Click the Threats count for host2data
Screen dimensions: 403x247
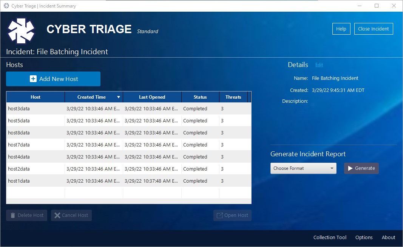tap(222, 169)
